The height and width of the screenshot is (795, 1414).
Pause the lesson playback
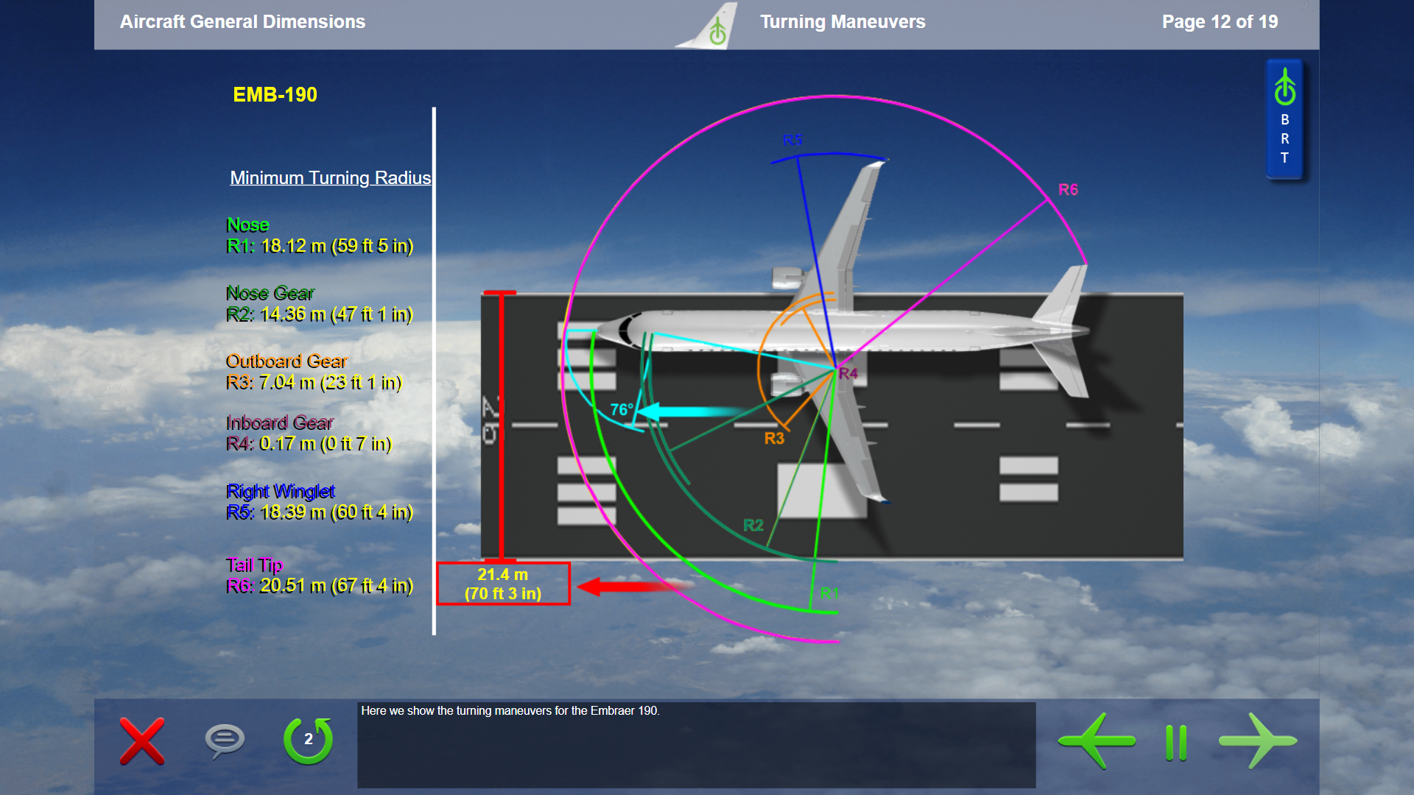tap(1176, 743)
